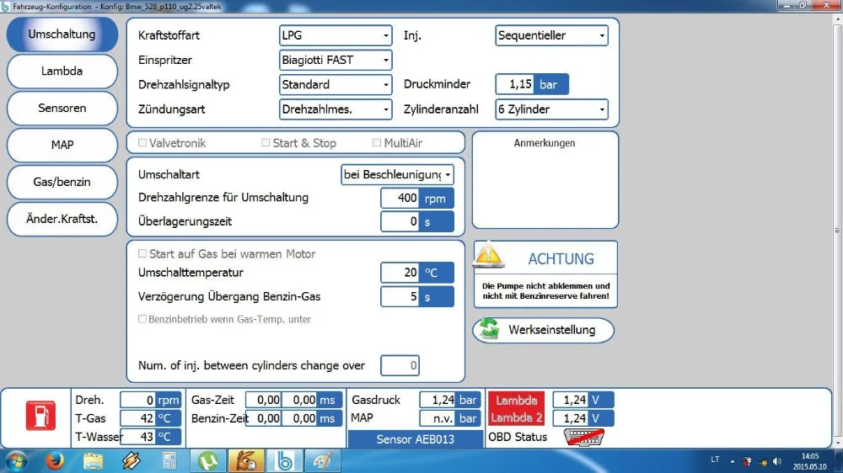Enable Start auf Gas bei warmen Motor
Screen dimensions: 843x473
(x=142, y=253)
